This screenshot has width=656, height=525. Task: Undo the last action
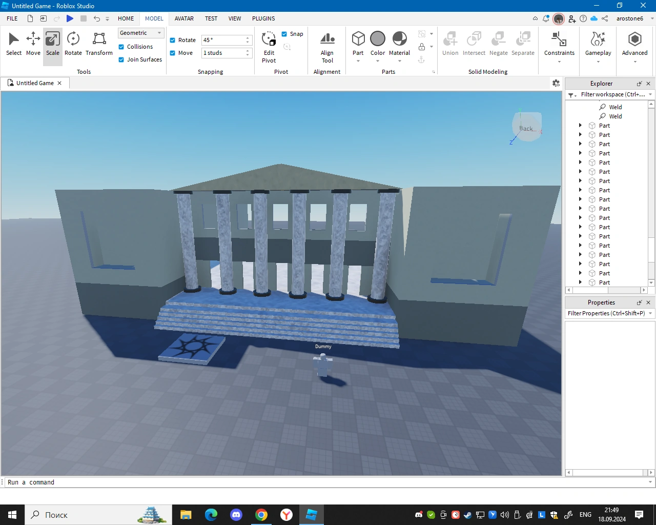pos(97,18)
